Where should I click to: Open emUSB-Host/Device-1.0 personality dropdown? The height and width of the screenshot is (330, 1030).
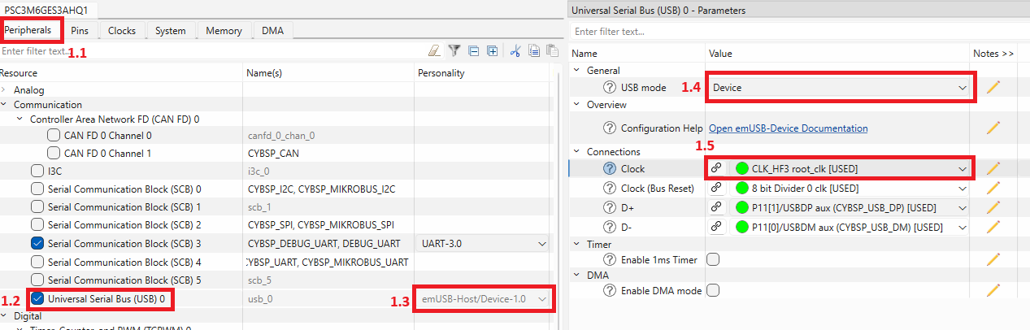point(484,299)
